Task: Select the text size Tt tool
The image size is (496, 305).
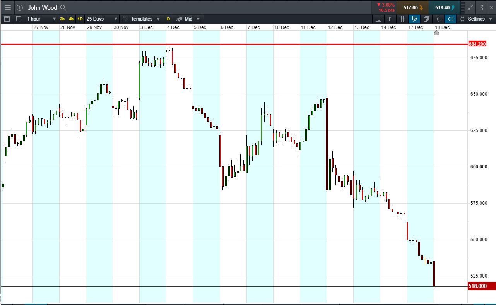Action: (390, 19)
